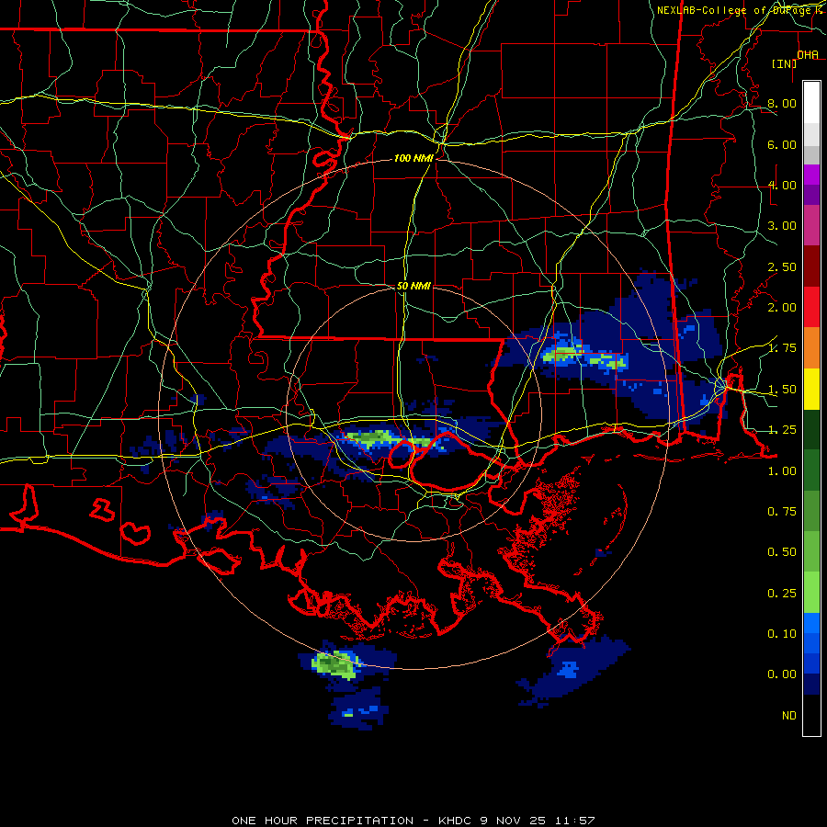Viewport: 827px width, 827px height.
Task: Click the 0.10 legend value
Action: point(782,634)
